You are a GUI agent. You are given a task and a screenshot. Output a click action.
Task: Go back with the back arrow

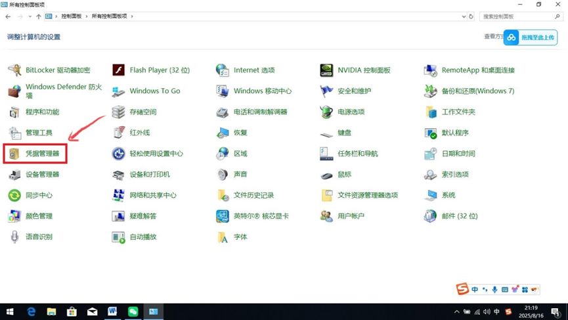point(8,16)
